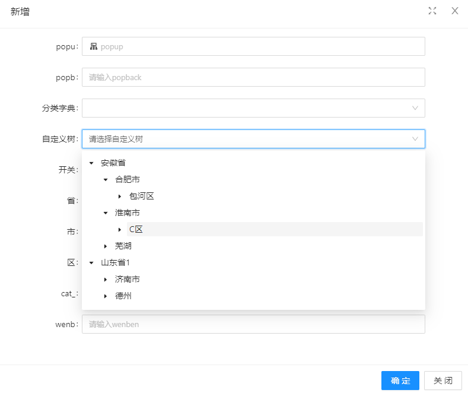Click the popup tree icon in popu field
The height and width of the screenshot is (393, 468).
coord(94,46)
